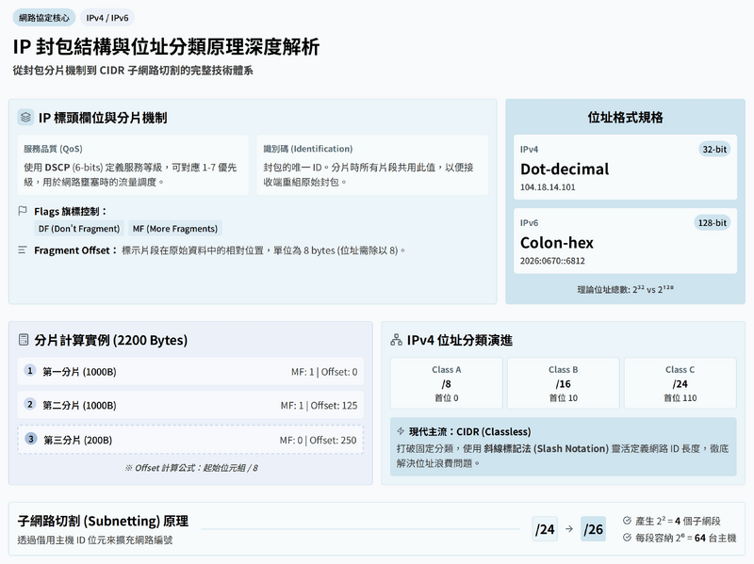The image size is (754, 564).
Task: Select the 第三分片 (200B) row
Action: (x=190, y=440)
